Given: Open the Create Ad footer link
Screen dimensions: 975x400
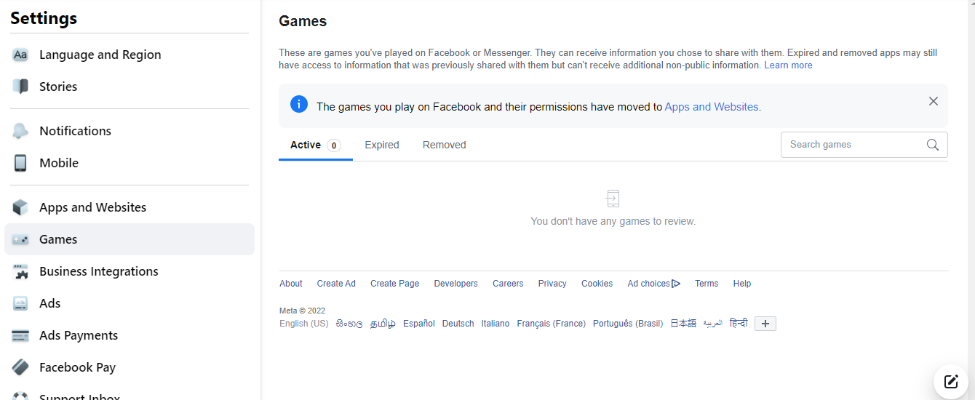Looking at the screenshot, I should 336,284.
